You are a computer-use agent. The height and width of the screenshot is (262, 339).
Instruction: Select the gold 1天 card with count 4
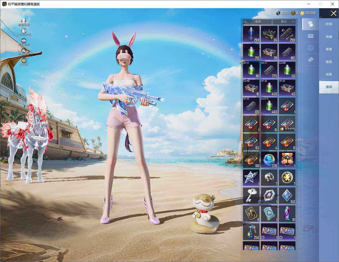(269, 142)
